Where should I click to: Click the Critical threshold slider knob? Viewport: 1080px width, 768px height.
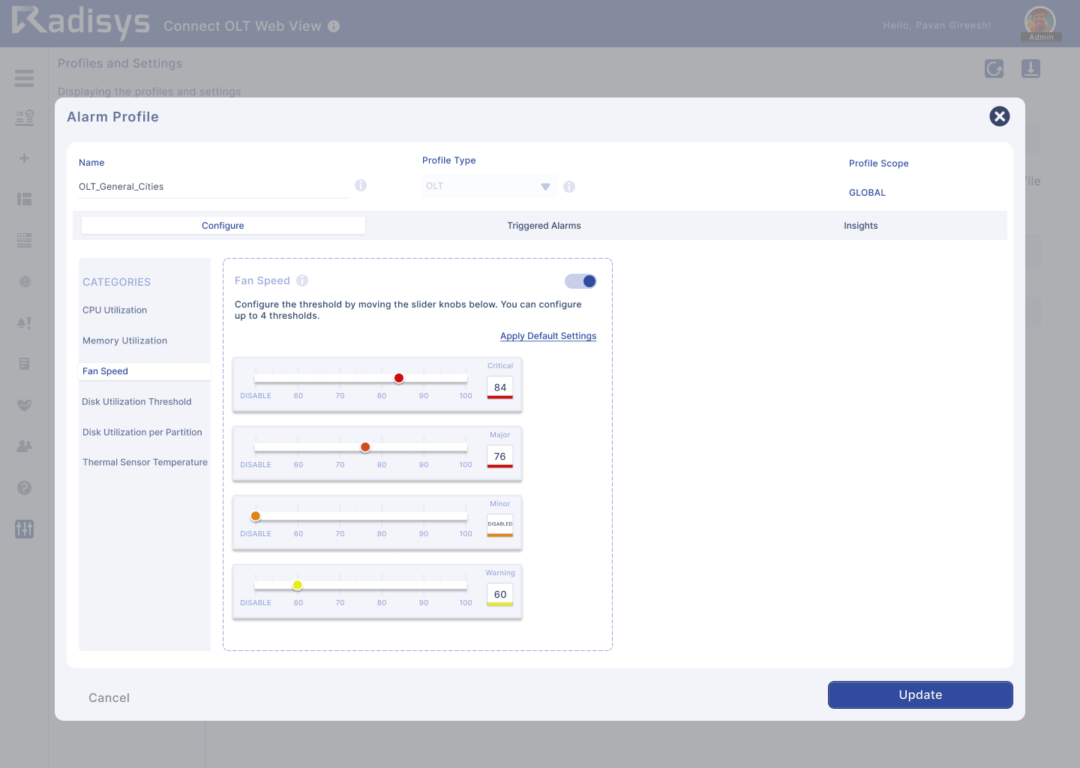coord(399,378)
